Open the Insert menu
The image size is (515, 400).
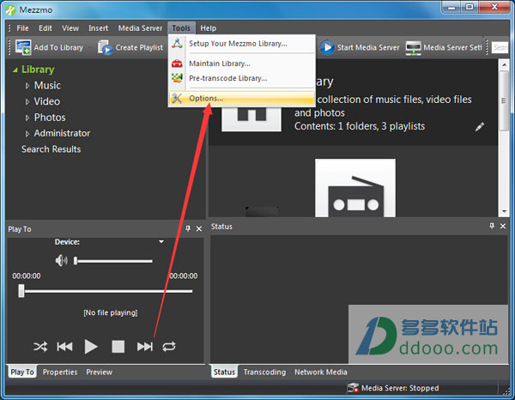pyautogui.click(x=98, y=28)
